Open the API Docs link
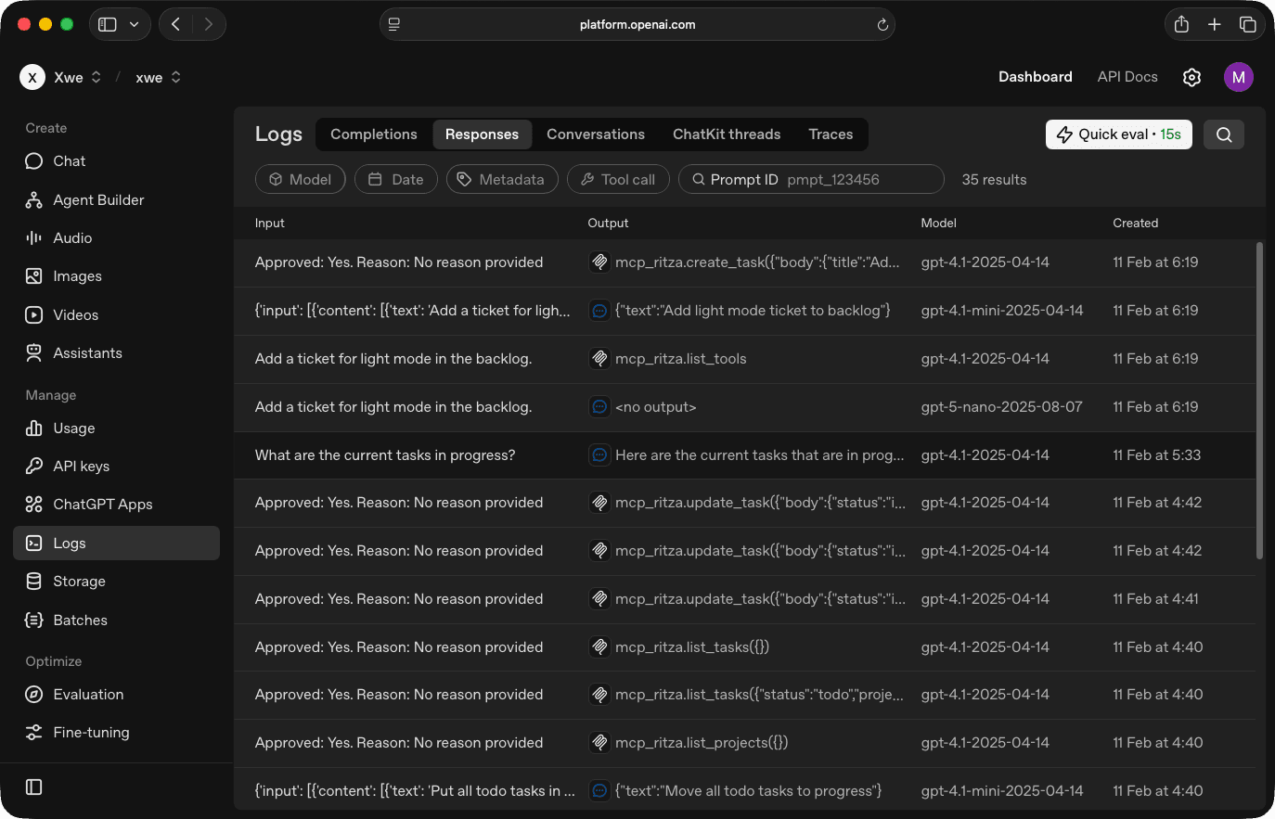This screenshot has height=819, width=1275. pos(1127,77)
